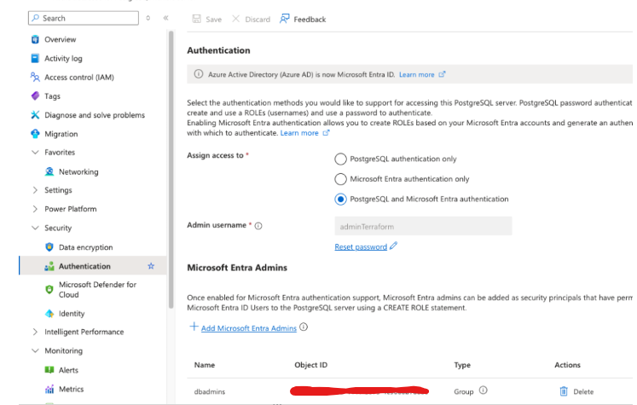This screenshot has height=405, width=637.
Task: Click Learn more after 'with which to authenticate'
Action: click(299, 133)
